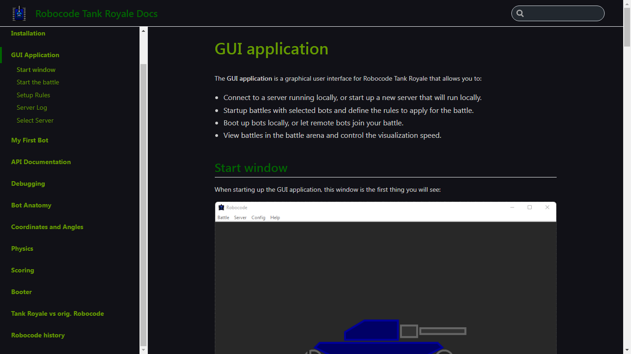631x354 pixels.
Task: Open Tank Royale vs orig. Robocode page
Action: click(x=58, y=313)
